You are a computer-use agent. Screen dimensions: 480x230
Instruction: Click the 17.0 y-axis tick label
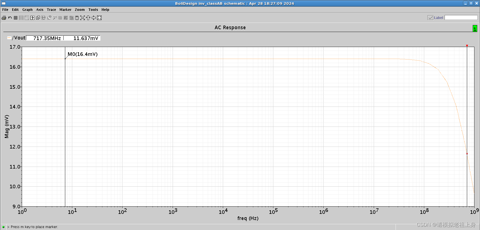click(x=15, y=47)
